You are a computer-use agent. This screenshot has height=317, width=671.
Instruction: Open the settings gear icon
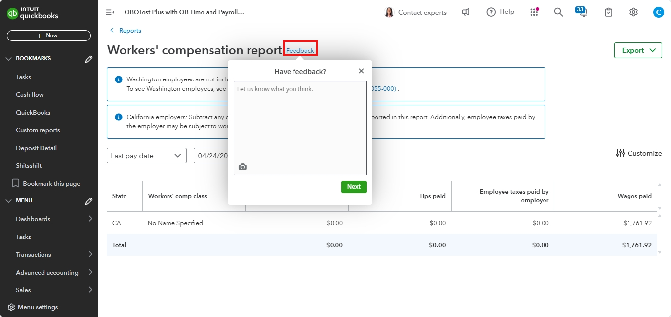[633, 12]
